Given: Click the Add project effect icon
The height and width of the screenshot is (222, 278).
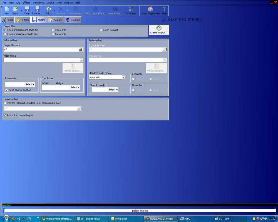Looking at the screenshot, I should [95, 11].
